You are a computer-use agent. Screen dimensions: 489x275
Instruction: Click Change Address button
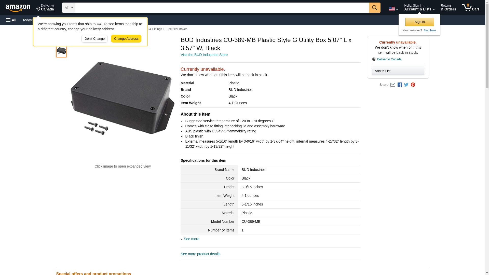(x=126, y=39)
